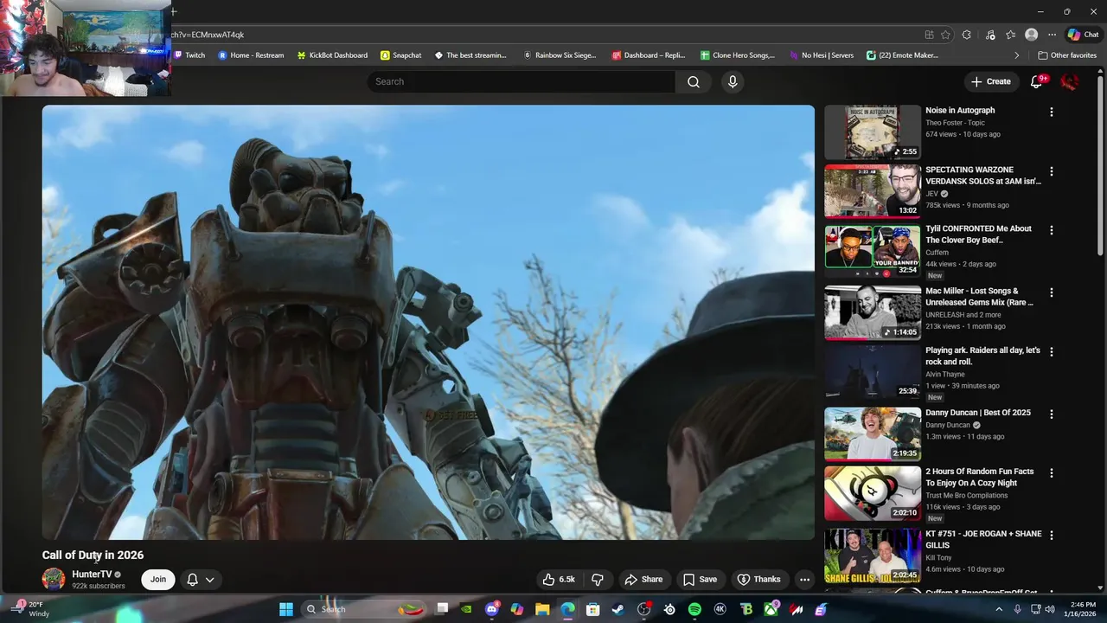Open Mac Miller Lost Songs video title
Image resolution: width=1107 pixels, height=623 pixels.
[x=979, y=297]
